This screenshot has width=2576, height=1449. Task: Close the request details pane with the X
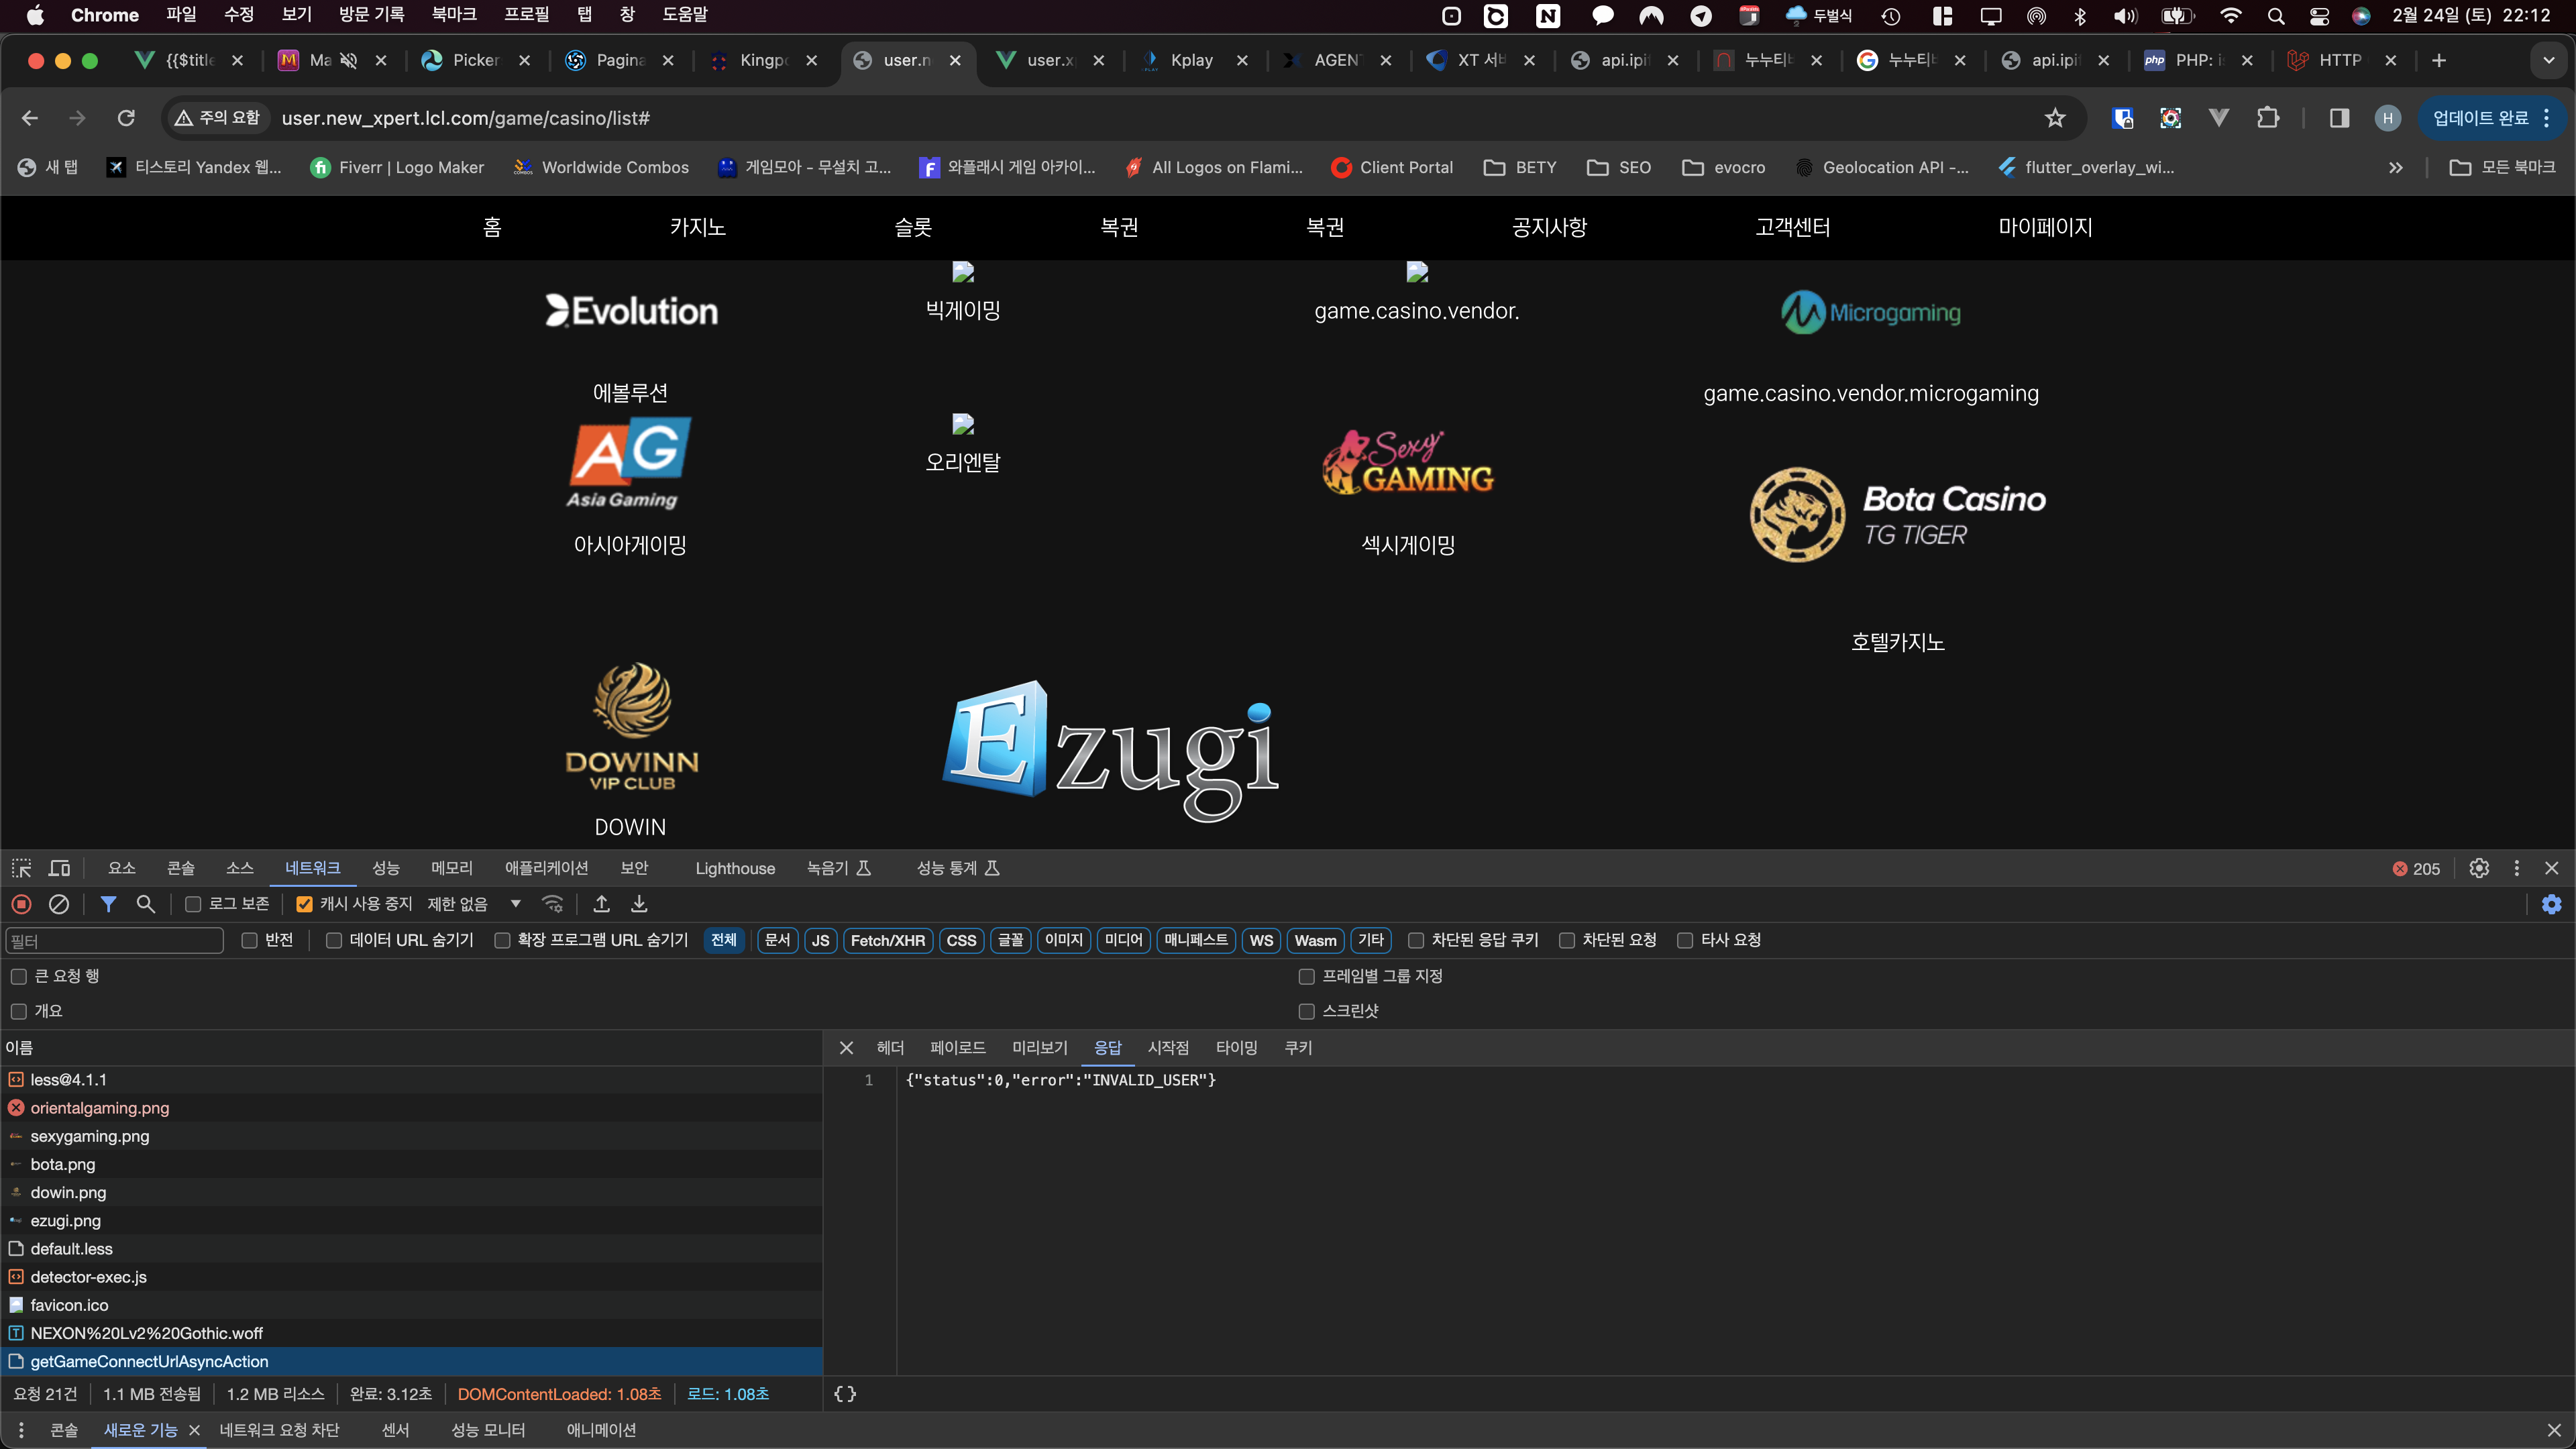[x=846, y=1048]
